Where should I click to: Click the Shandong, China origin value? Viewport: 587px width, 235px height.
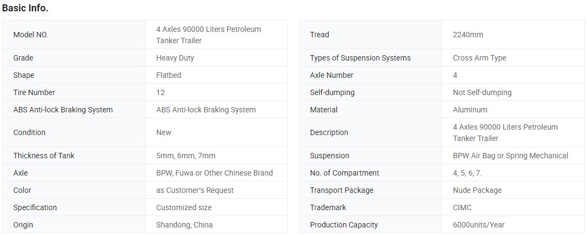184,225
